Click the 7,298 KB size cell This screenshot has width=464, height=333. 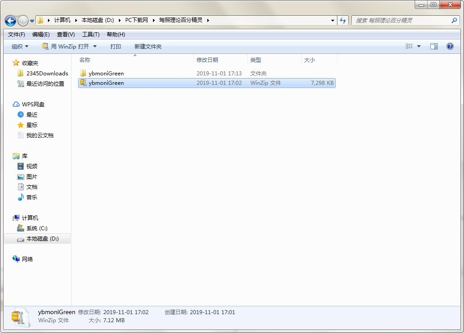click(x=322, y=83)
